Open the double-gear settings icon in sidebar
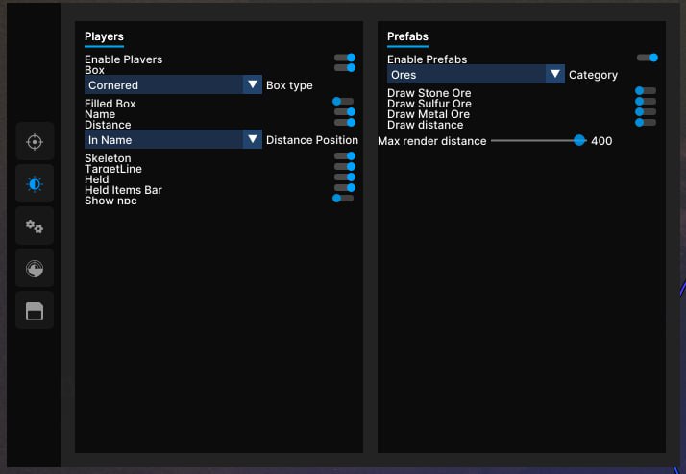Image resolution: width=686 pixels, height=474 pixels. click(x=35, y=226)
